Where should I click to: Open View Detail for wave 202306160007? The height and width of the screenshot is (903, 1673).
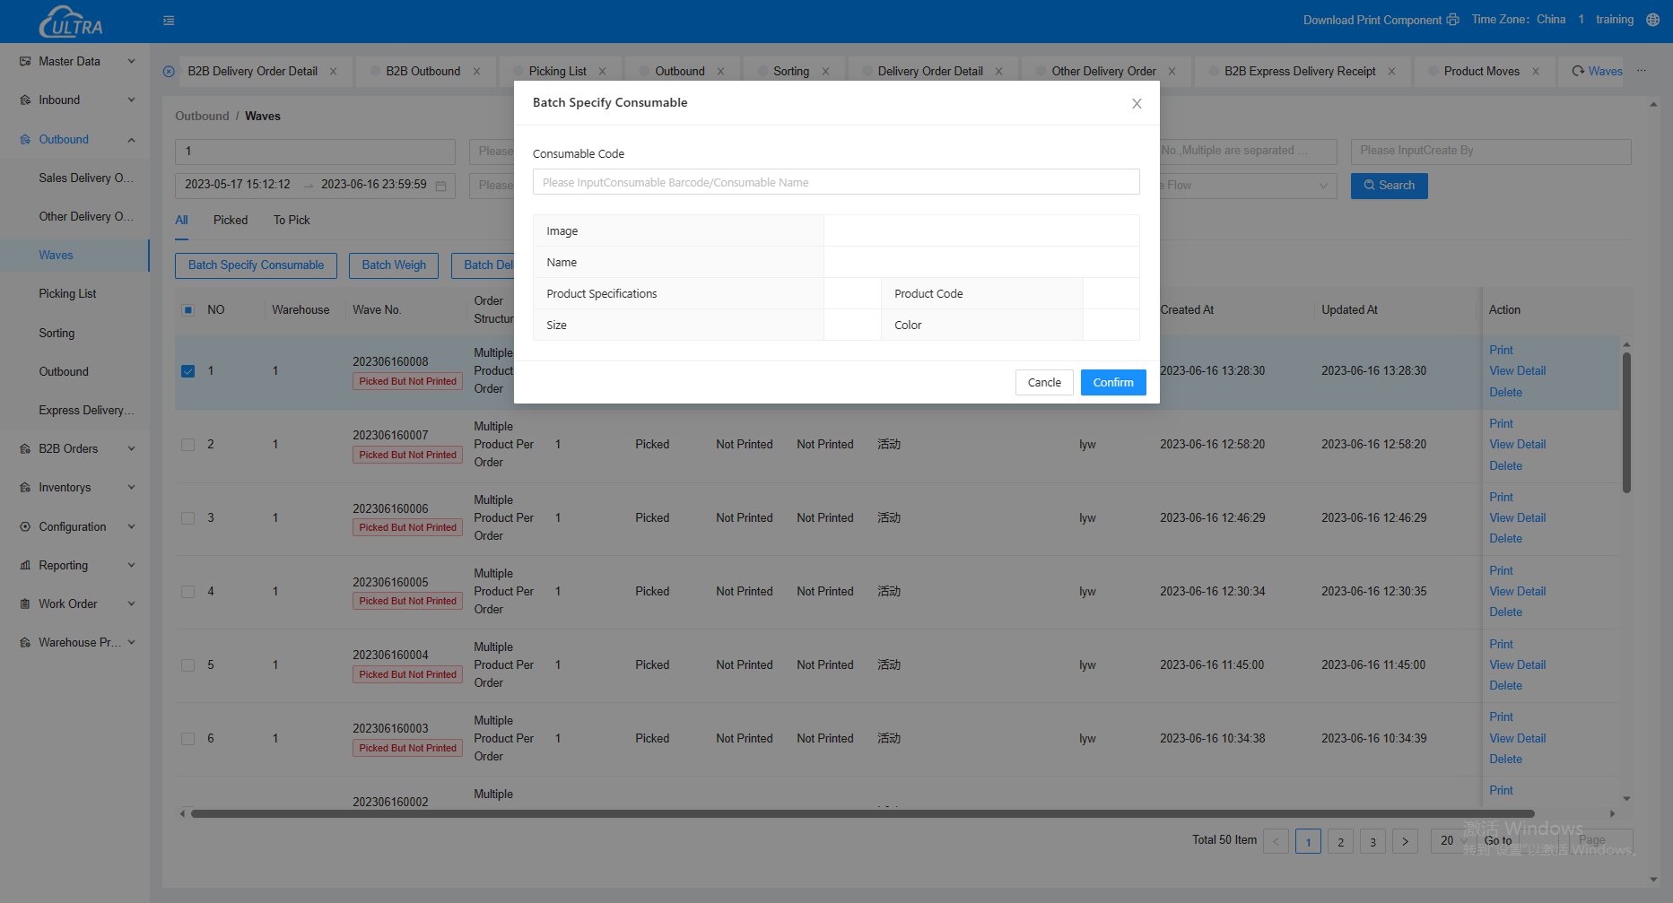click(1517, 445)
